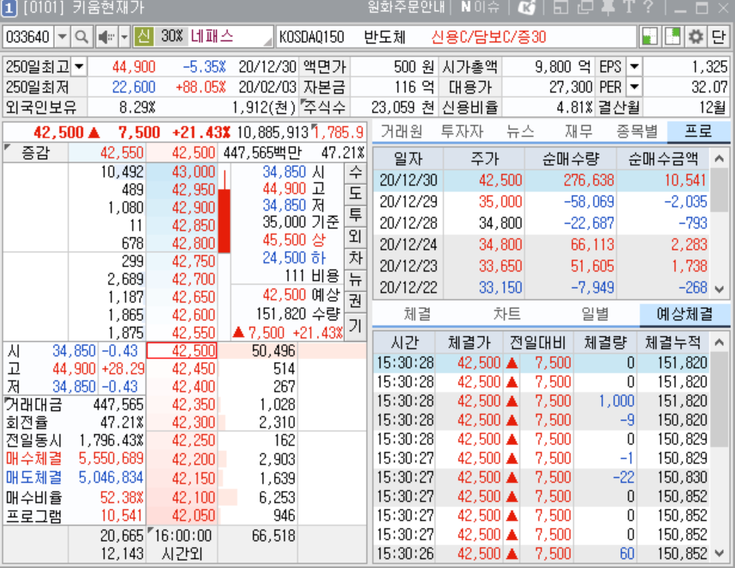Click the 체결누적 column header
735x568 pixels.
pyautogui.click(x=673, y=343)
